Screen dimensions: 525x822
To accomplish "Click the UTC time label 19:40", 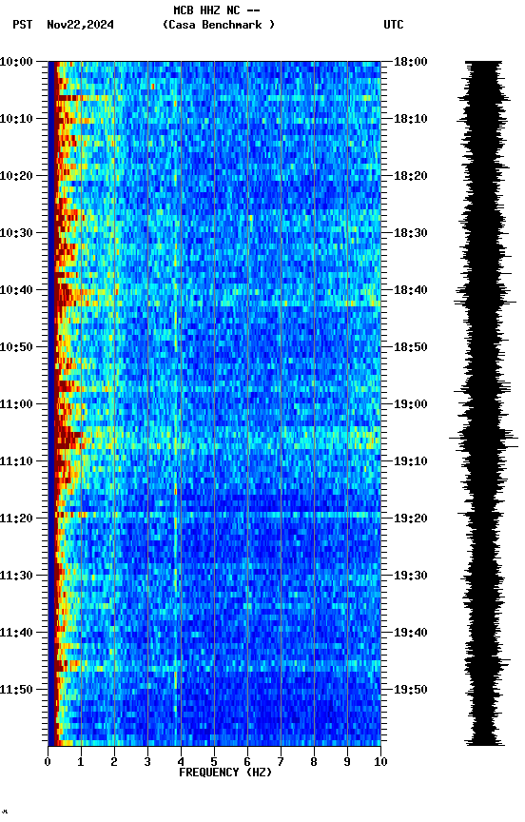I will 411,634.
